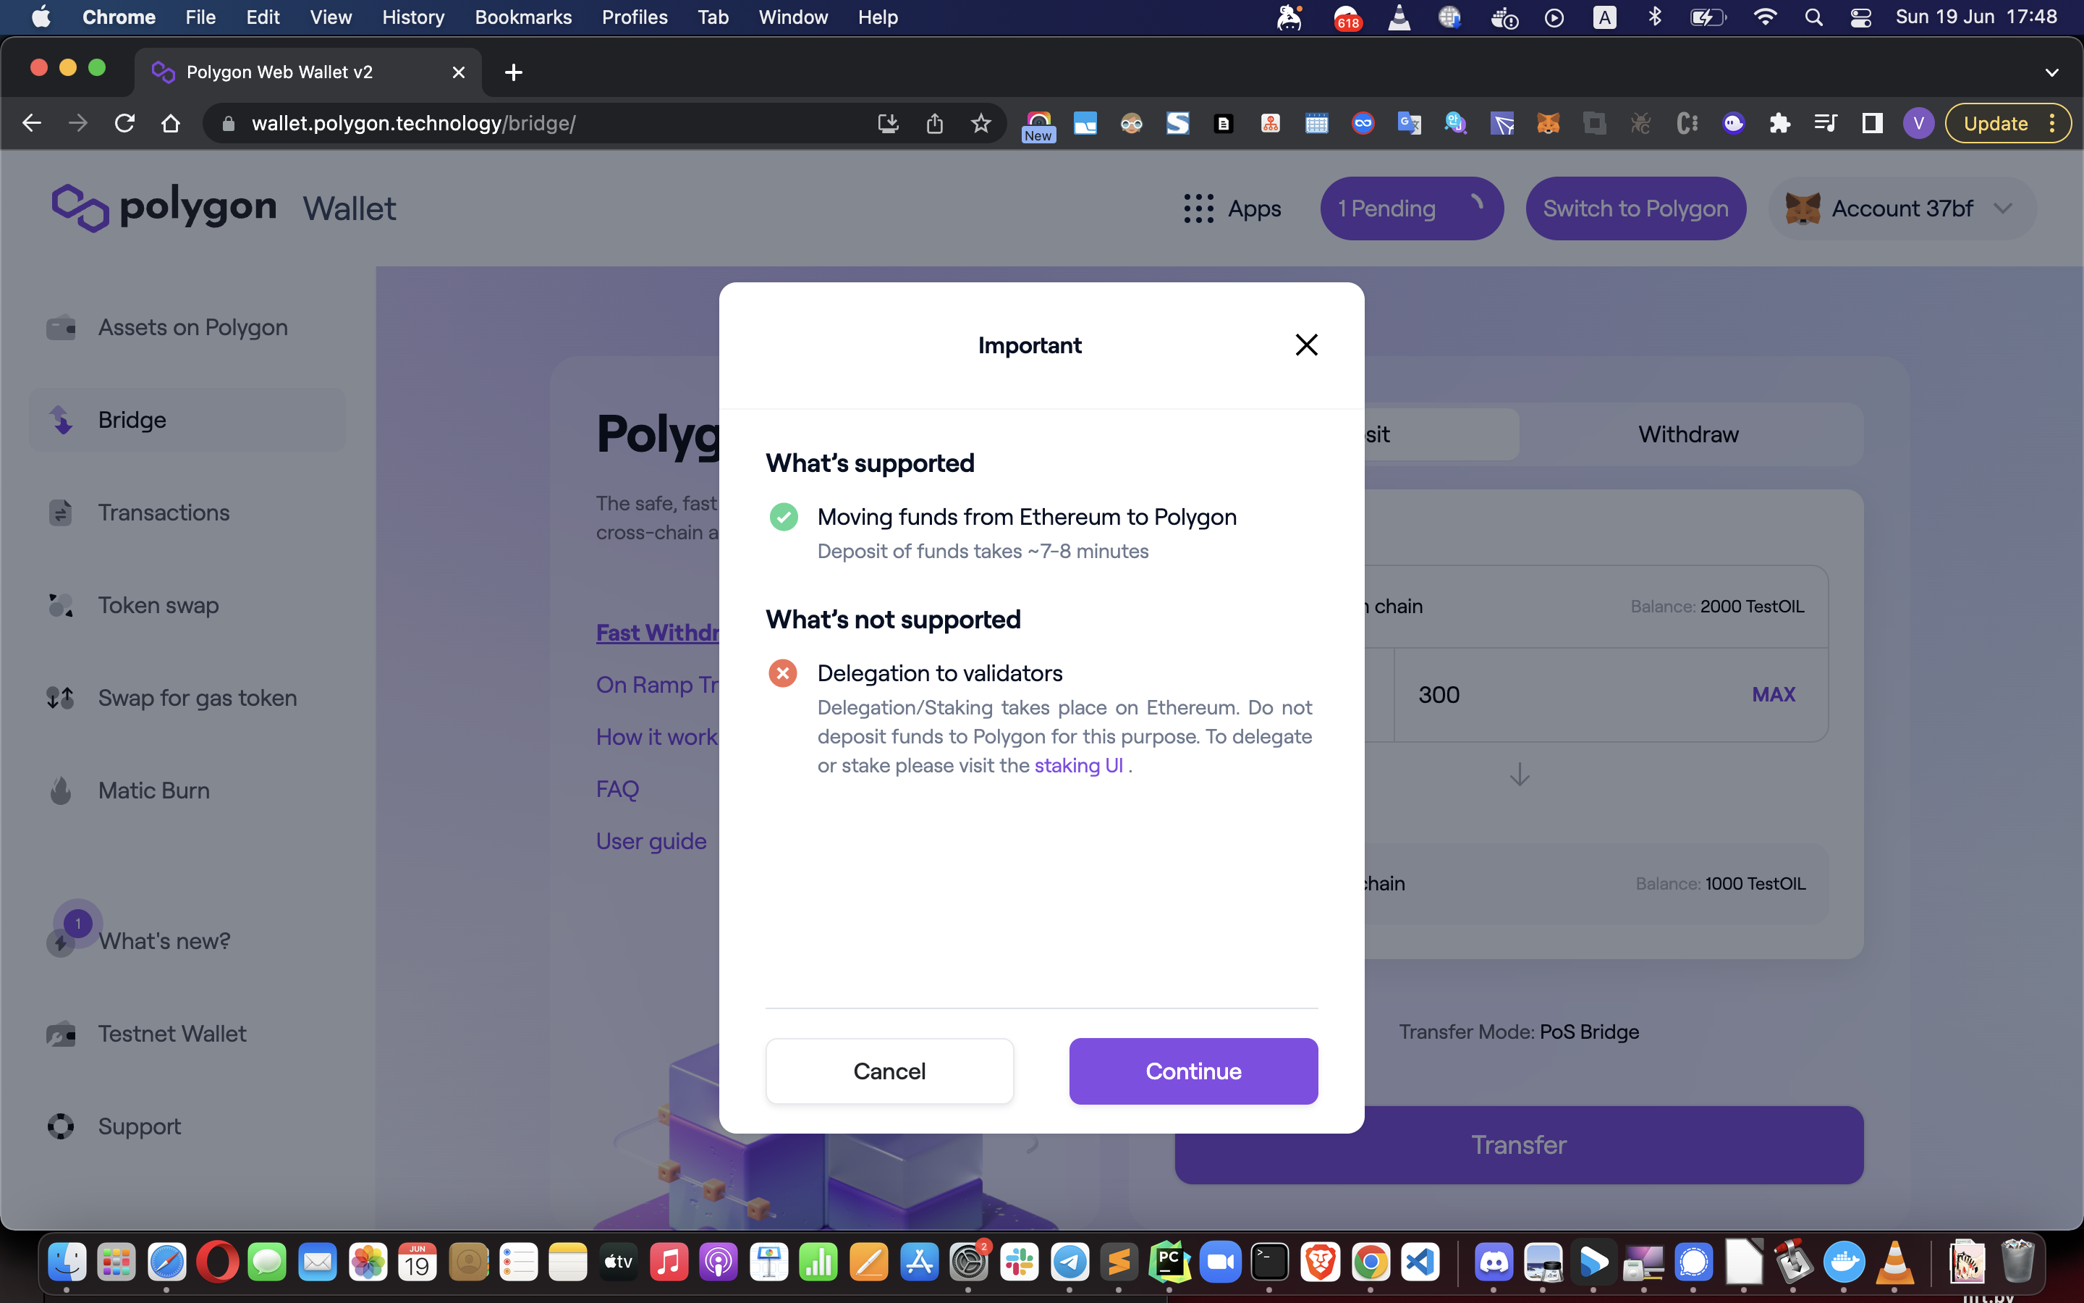2084x1303 pixels.
Task: Click the Support lifebuoy icon
Action: pos(61,1126)
